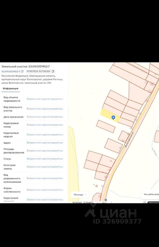Click the blue bus stop icon on the road

click(x=105, y=200)
